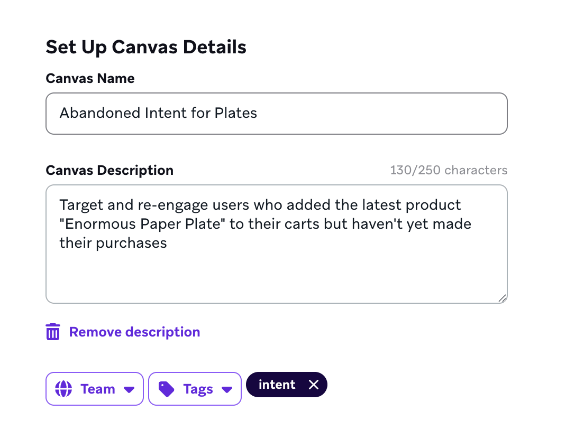Screen dimensions: 566x430
Task: Expand the Team dropdown arrow
Action: [x=129, y=389]
